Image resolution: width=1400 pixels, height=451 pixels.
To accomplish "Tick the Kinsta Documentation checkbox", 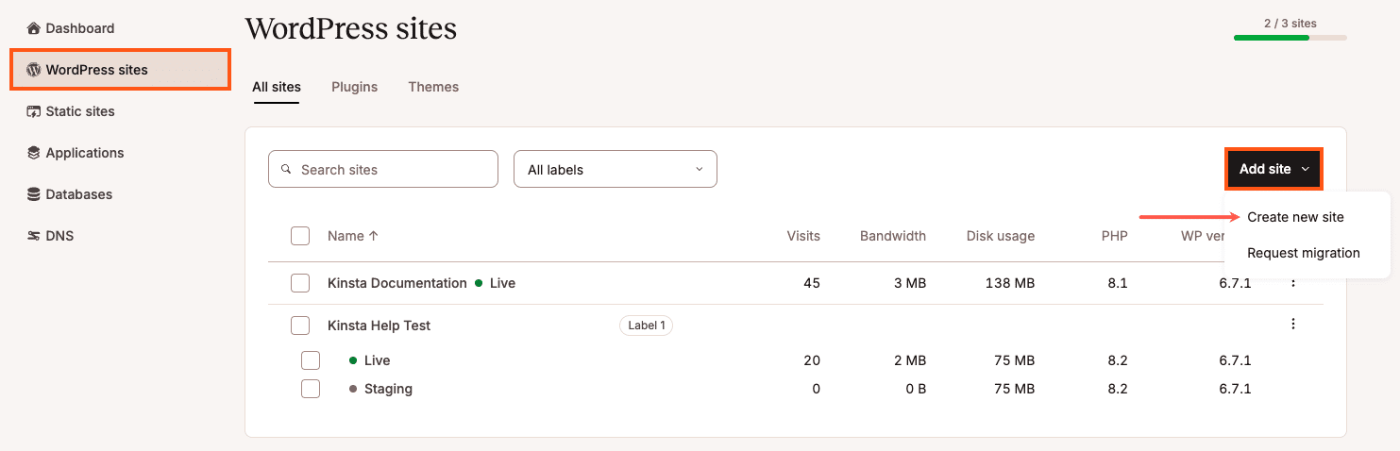I will [300, 283].
